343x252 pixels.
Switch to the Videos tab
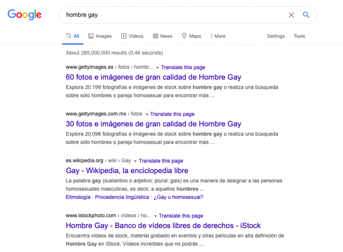click(x=133, y=36)
